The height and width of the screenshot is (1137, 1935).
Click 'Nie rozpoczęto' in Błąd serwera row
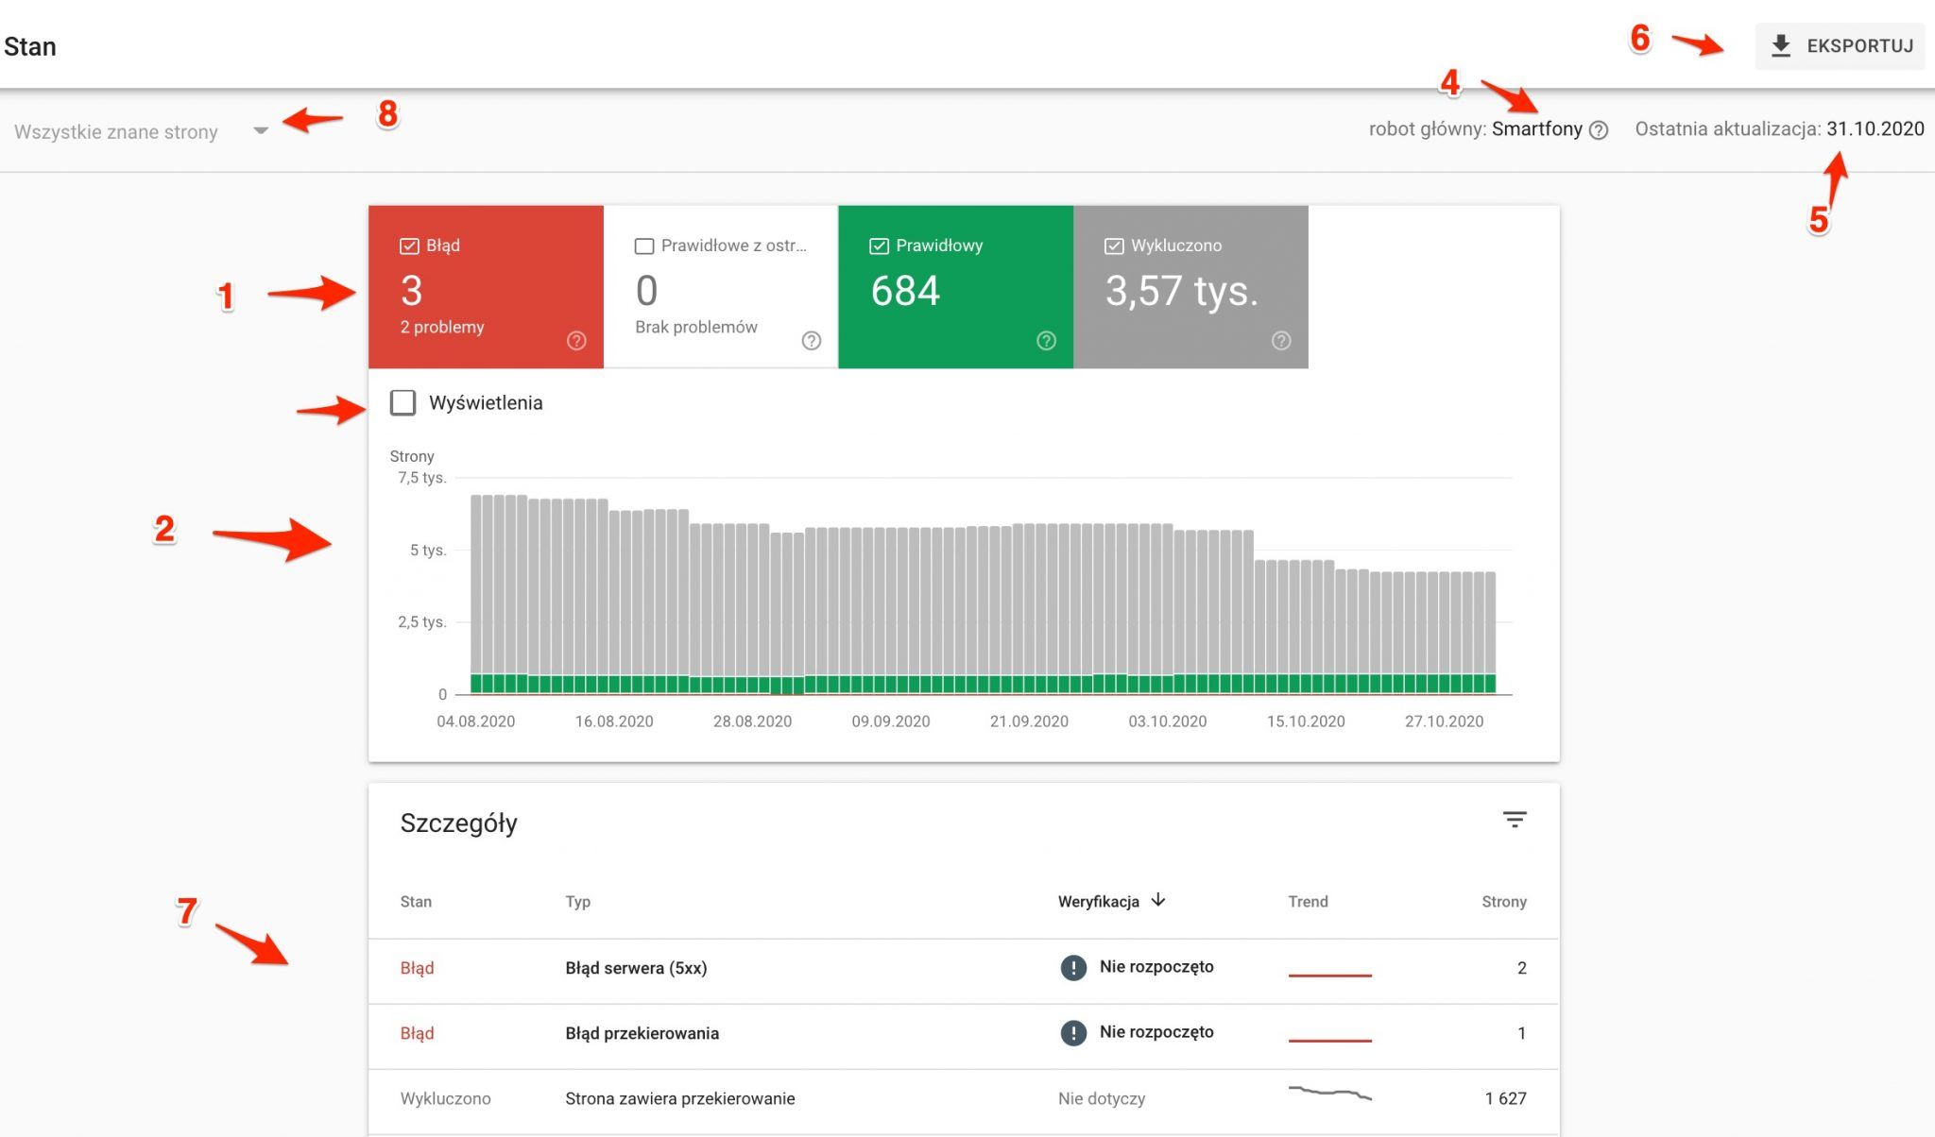pos(1156,967)
